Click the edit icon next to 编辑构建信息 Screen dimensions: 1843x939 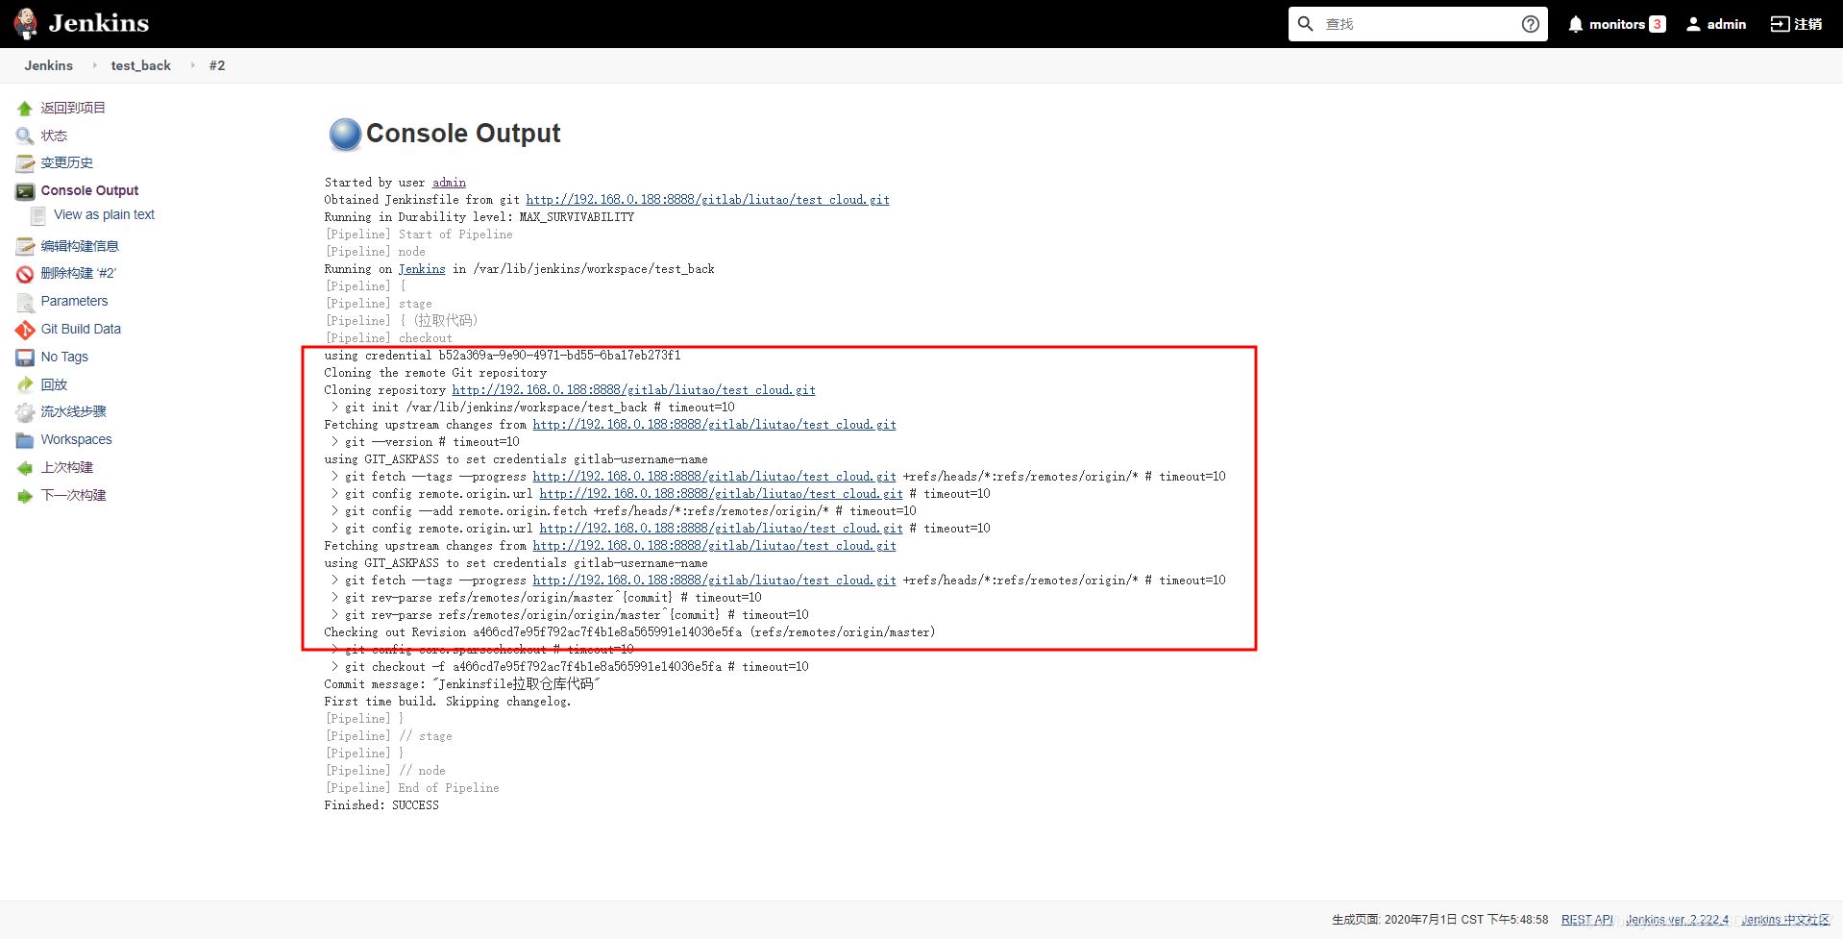(25, 247)
